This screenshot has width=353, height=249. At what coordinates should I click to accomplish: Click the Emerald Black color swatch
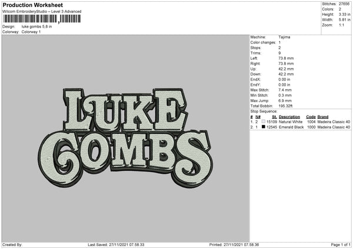click(x=264, y=127)
